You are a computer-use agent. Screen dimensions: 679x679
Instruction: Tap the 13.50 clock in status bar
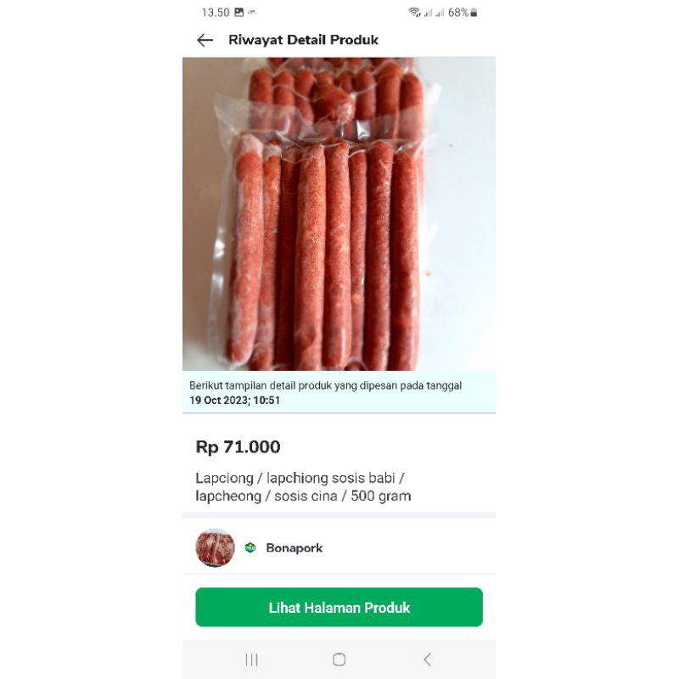pyautogui.click(x=215, y=13)
